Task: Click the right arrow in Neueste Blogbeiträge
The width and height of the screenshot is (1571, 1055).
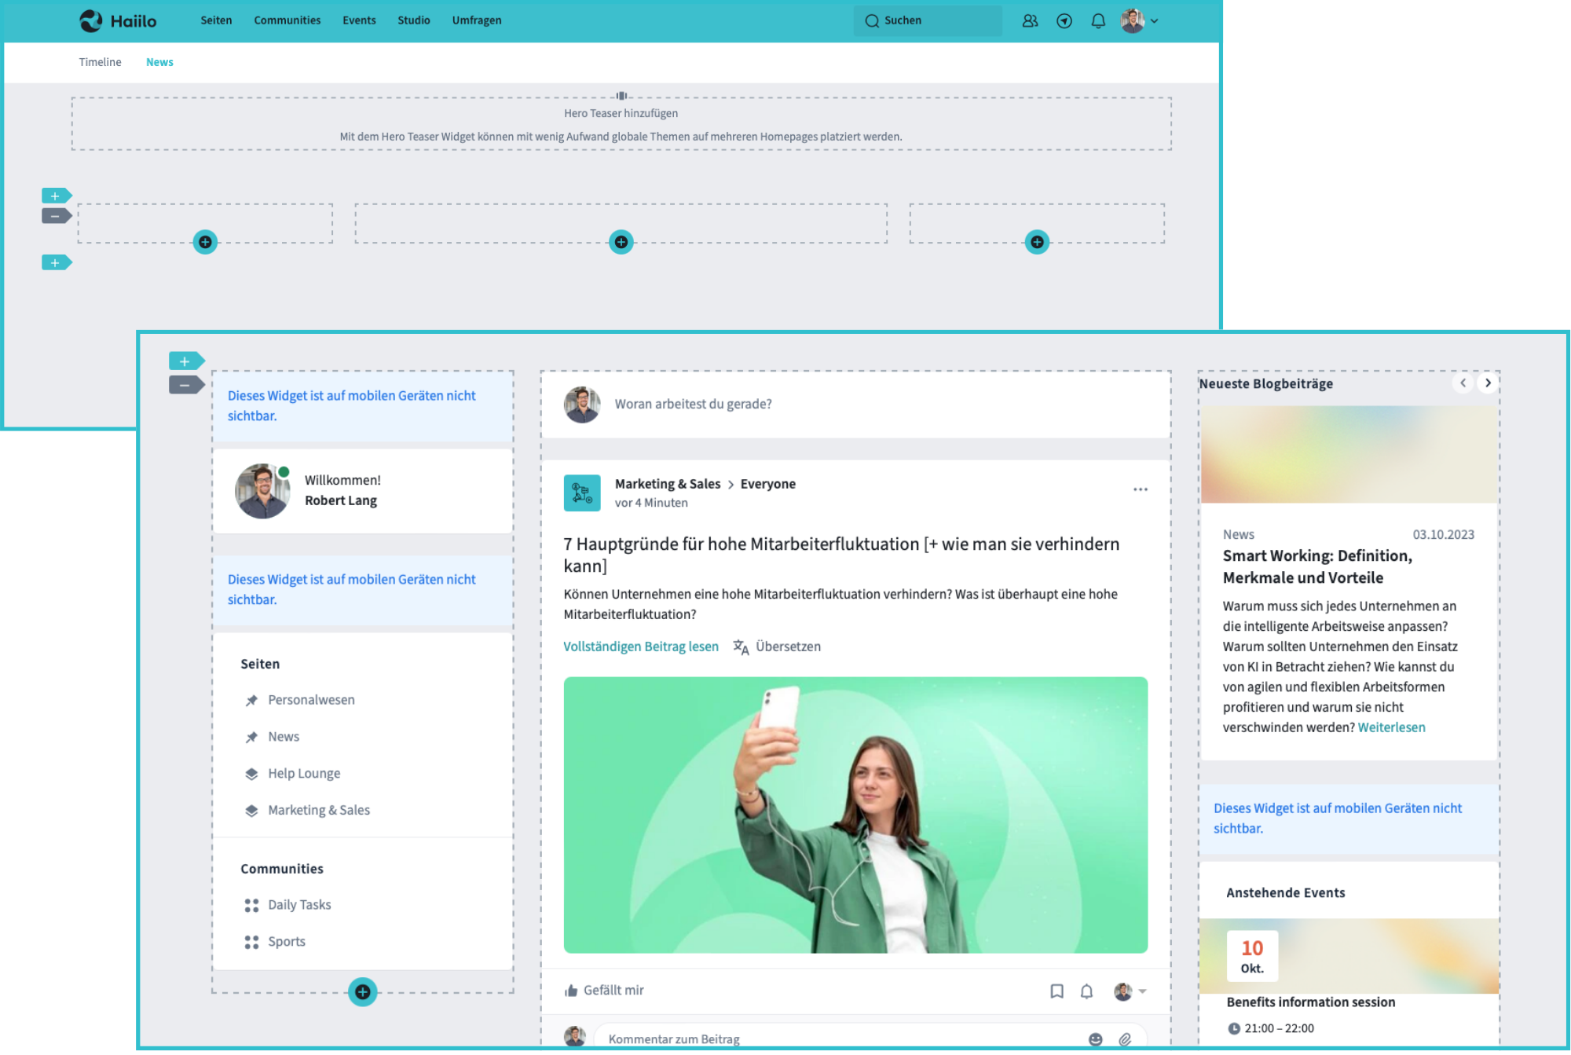Action: coord(1488,383)
